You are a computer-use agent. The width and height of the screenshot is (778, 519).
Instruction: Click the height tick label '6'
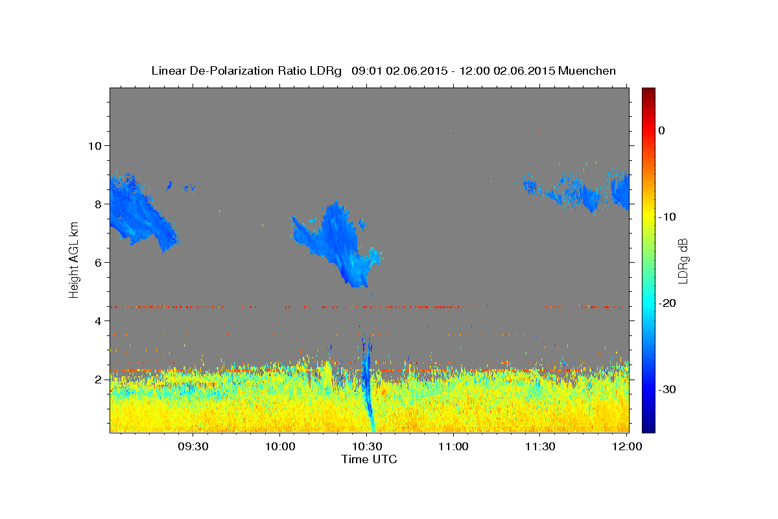[97, 262]
